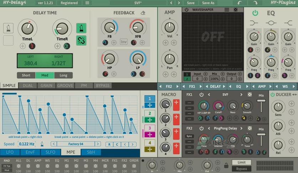The width and height of the screenshot is (298, 173).
Task: Select the EQ peak filter icon
Action: [x=271, y=23]
